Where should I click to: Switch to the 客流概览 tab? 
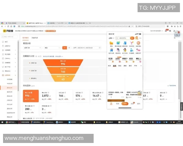[25, 38]
